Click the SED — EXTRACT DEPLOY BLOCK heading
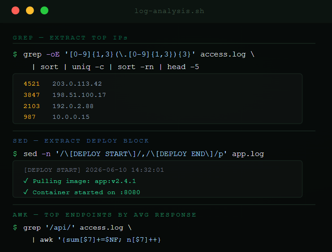This screenshot has height=252, width=332. 81,141
